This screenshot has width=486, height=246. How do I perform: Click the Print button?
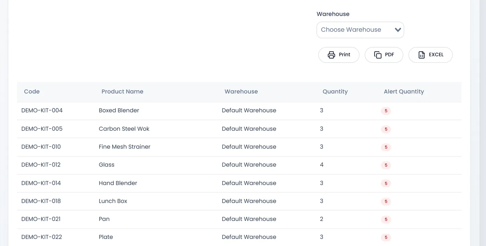[x=339, y=55]
